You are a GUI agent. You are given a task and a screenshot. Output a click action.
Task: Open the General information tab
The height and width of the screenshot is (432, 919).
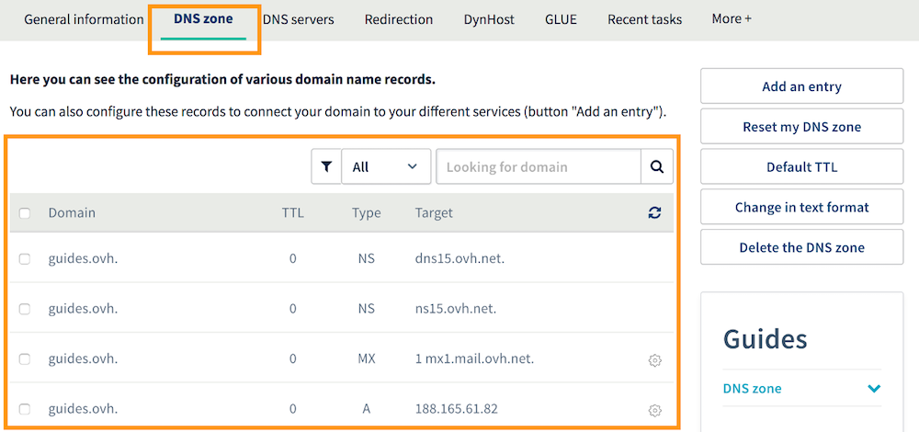click(x=84, y=19)
